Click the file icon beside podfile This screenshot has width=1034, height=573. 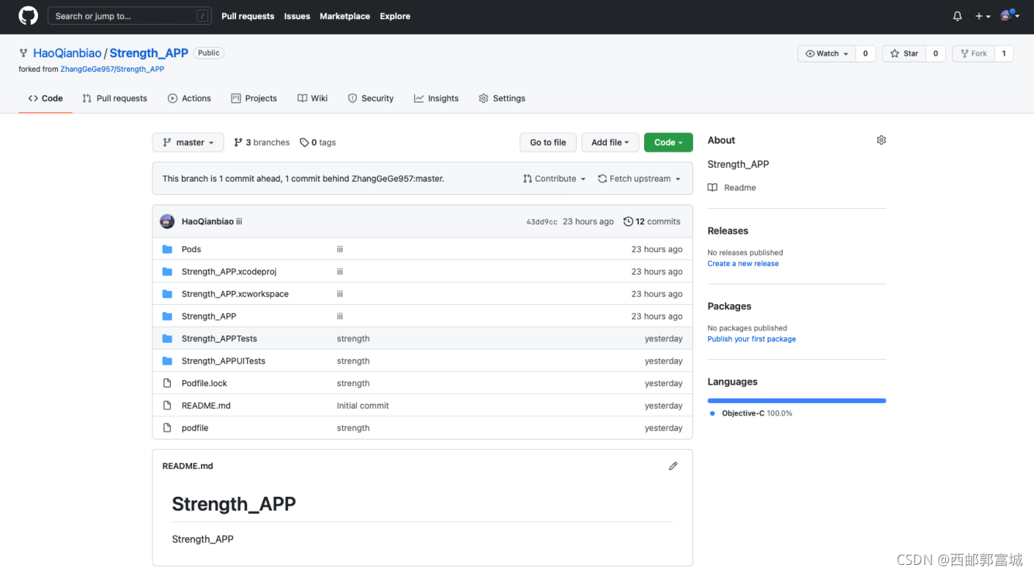167,428
